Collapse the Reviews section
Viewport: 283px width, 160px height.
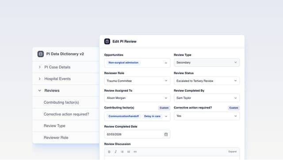(39, 90)
